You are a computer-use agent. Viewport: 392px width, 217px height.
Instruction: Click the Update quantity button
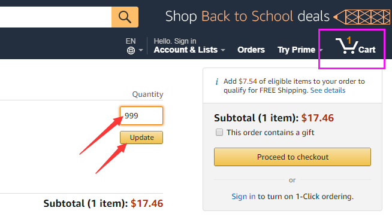(141, 137)
